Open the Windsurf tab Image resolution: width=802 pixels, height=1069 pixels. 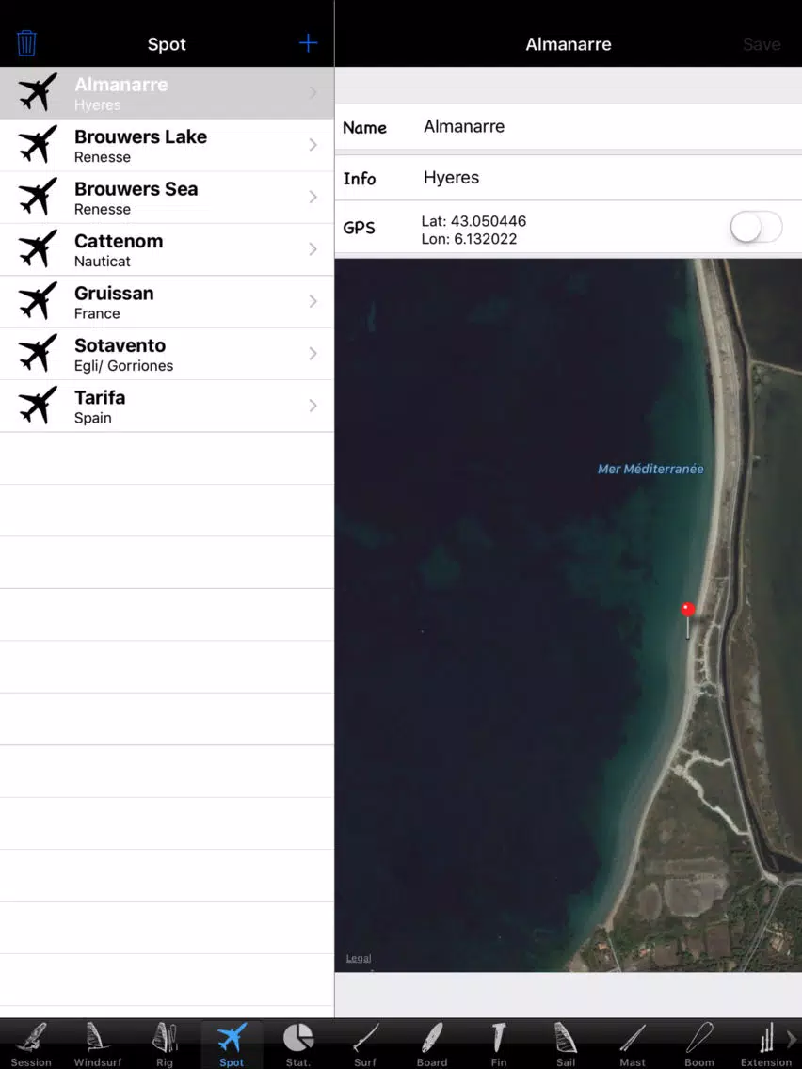tap(98, 1044)
